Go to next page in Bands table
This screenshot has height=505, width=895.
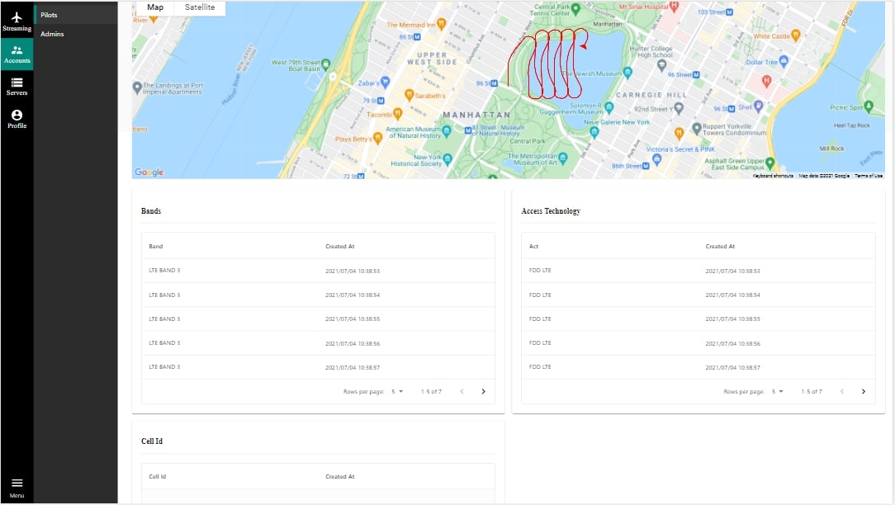[x=484, y=391]
